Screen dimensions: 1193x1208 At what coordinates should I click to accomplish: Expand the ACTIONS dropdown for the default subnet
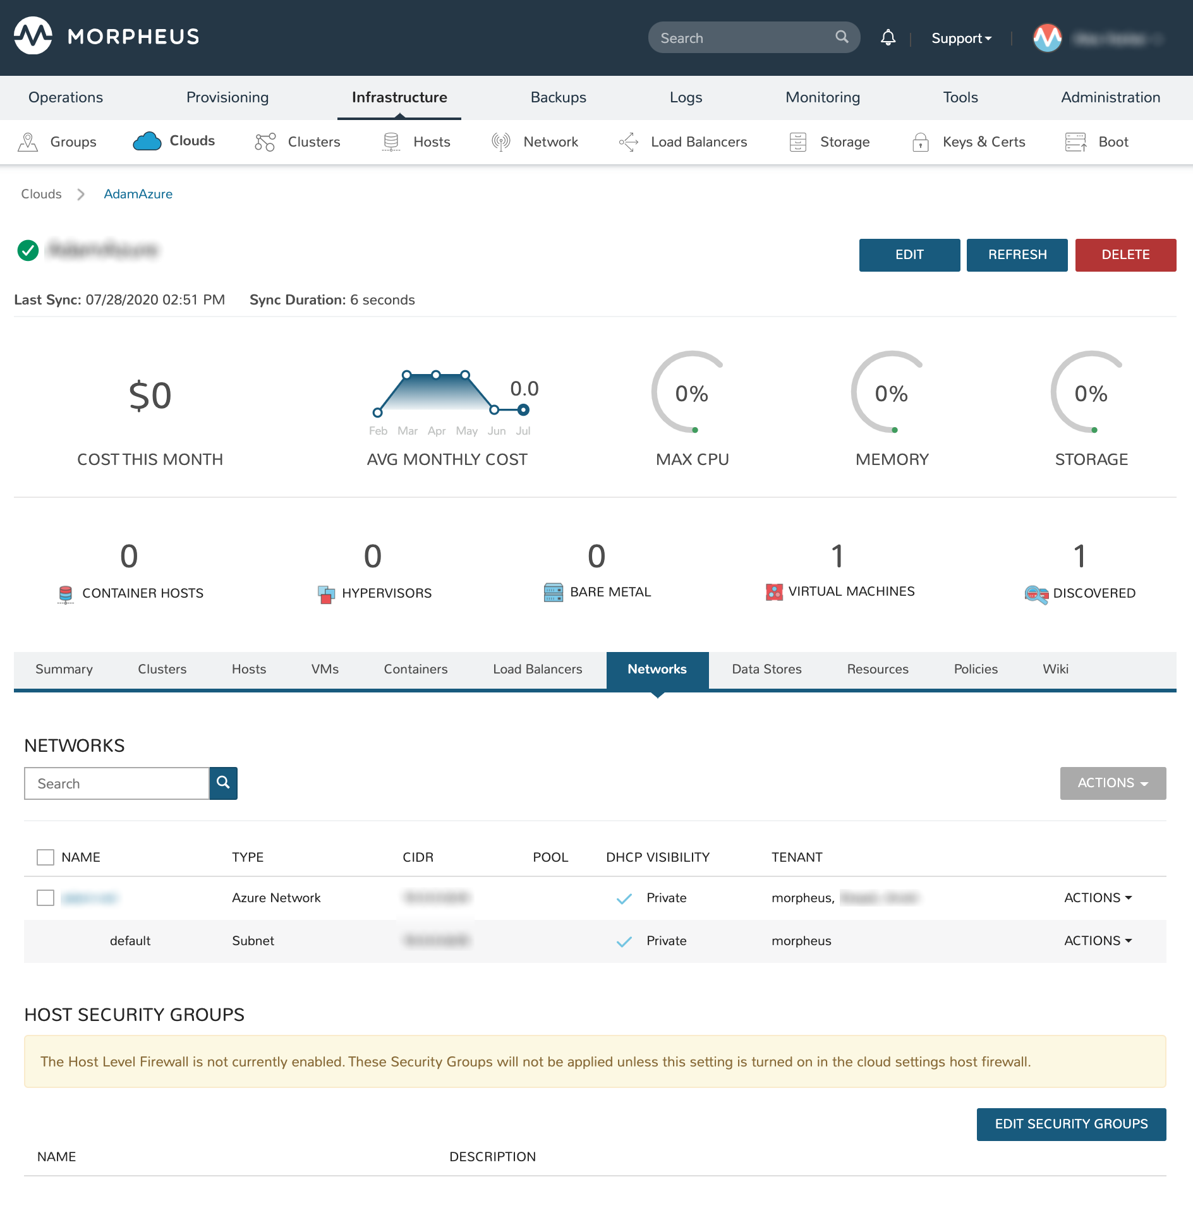click(1098, 940)
